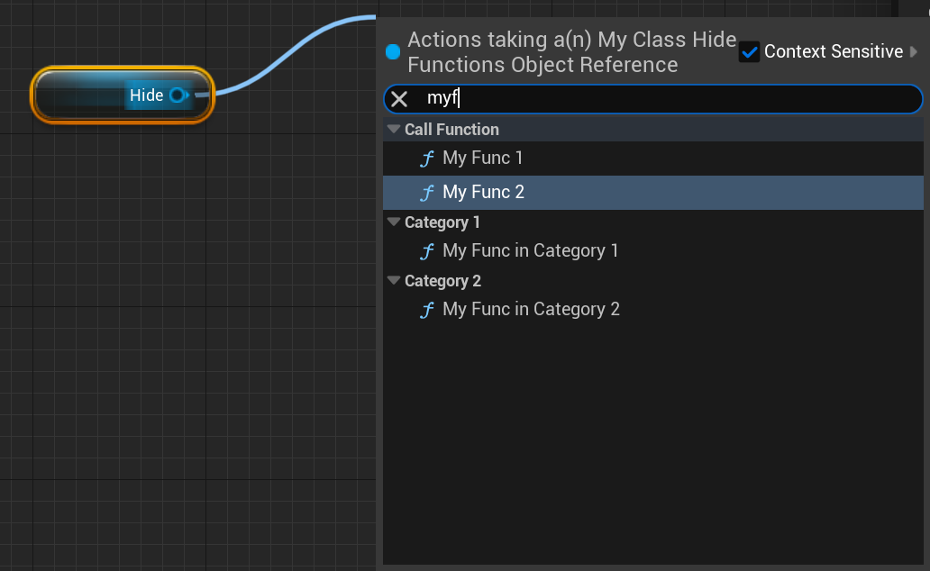This screenshot has width=930, height=571.
Task: Select the My Func 1 entry
Action: pos(482,159)
